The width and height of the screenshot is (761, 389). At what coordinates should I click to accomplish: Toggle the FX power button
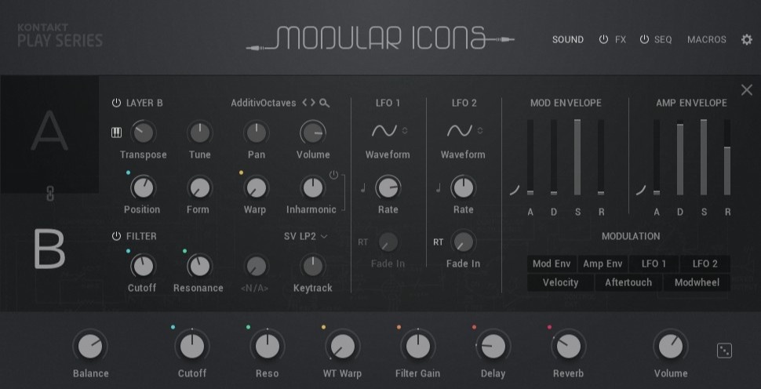tap(603, 40)
